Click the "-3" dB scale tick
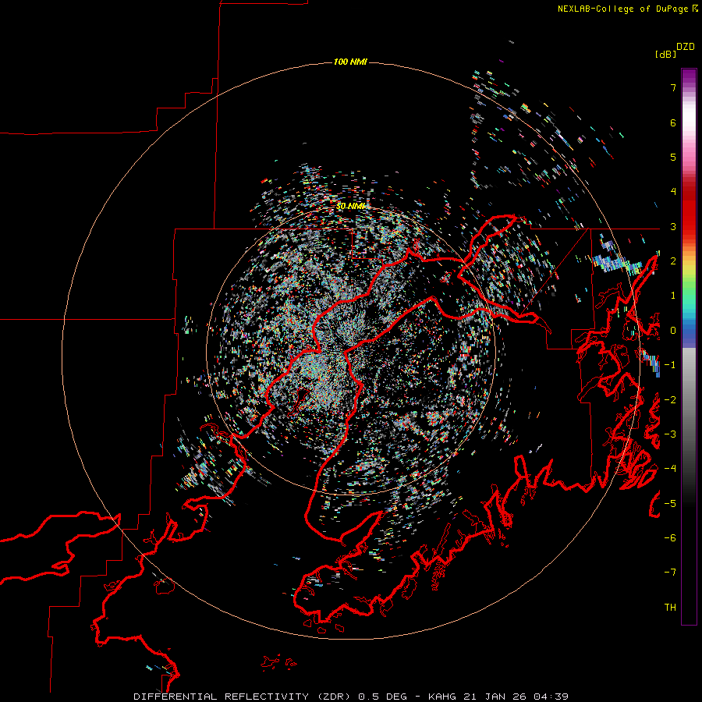This screenshot has height=702, width=702. pyautogui.click(x=670, y=434)
